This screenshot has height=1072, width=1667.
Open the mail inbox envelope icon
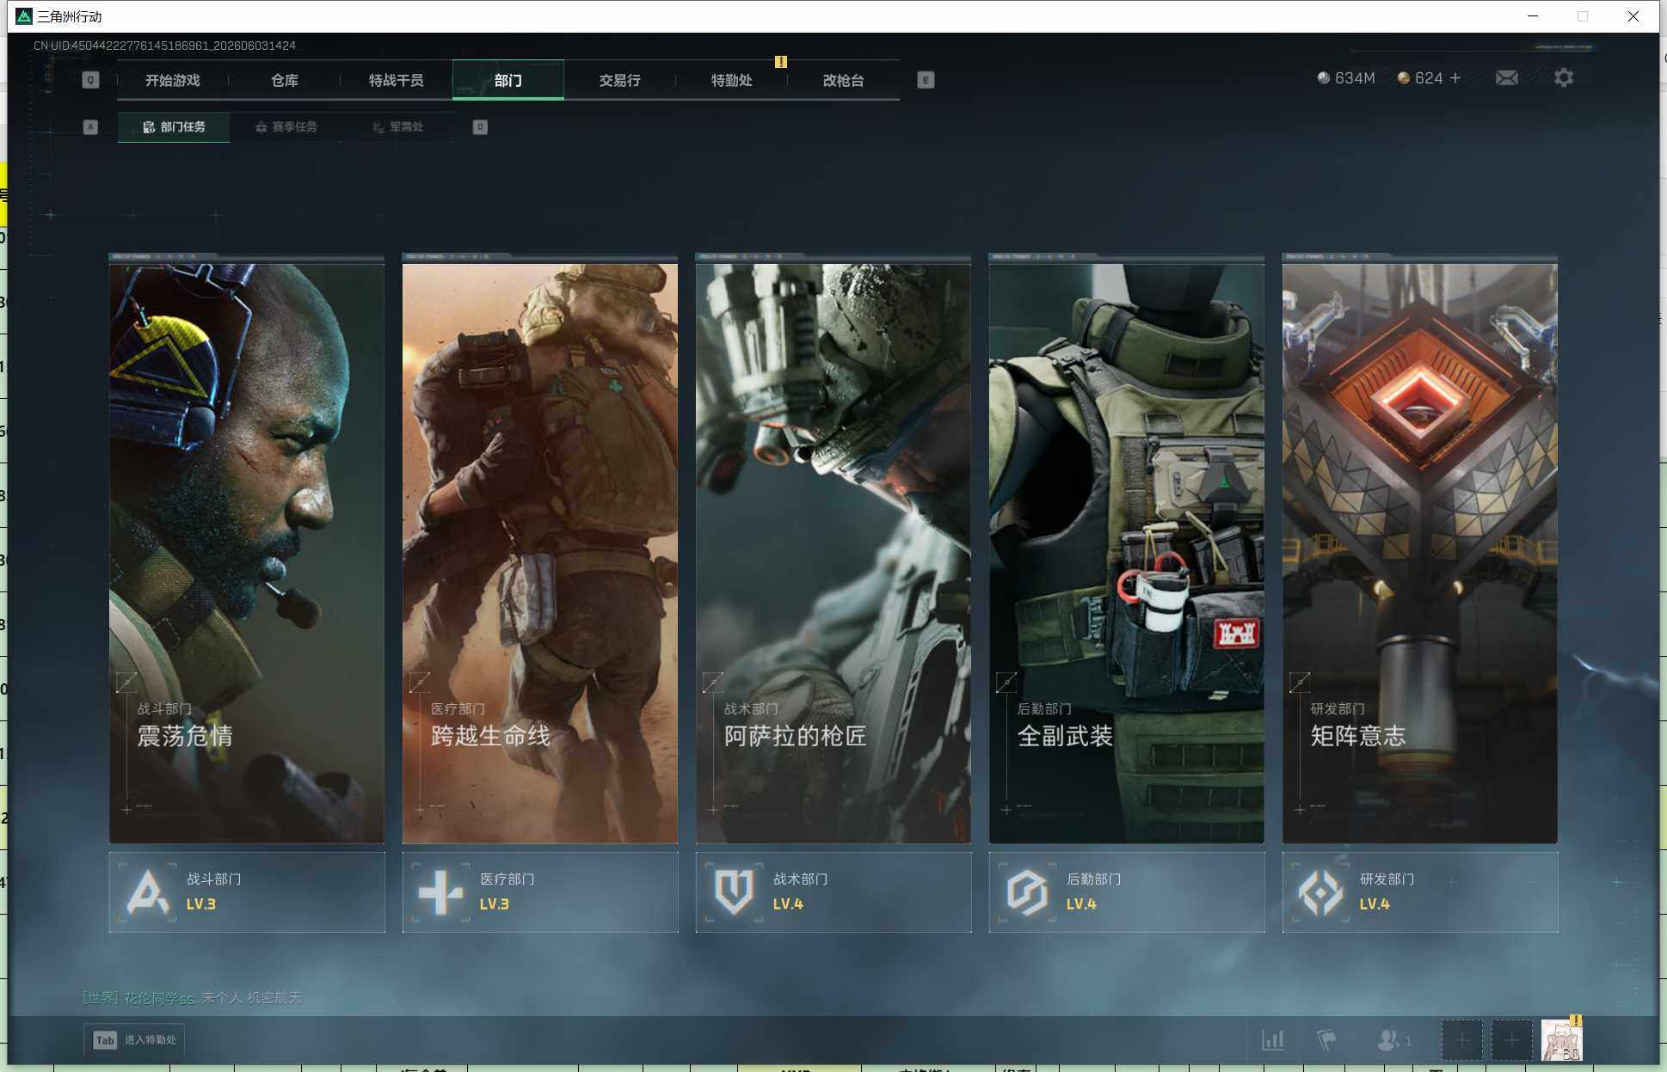1506,78
